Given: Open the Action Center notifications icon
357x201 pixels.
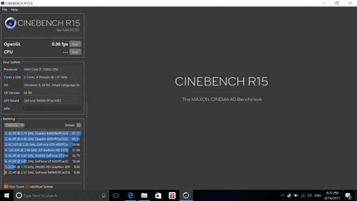Looking at the screenshot, I should tap(349, 195).
